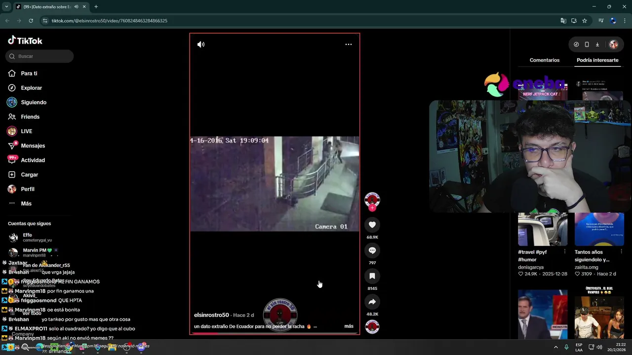Open a new browser tab
This screenshot has height=355, width=632.
96,7
